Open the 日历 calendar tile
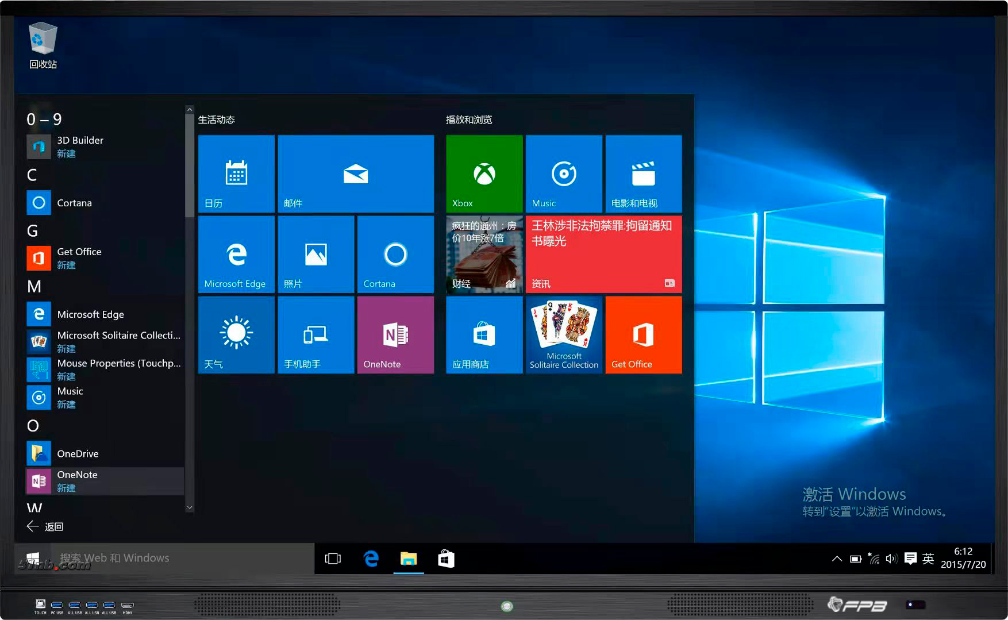 [236, 174]
